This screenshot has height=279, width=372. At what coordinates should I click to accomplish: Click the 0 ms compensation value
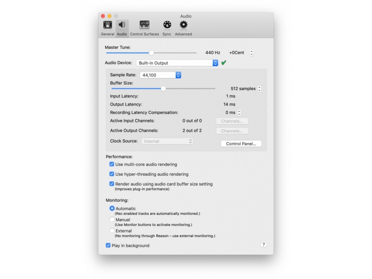pos(230,113)
